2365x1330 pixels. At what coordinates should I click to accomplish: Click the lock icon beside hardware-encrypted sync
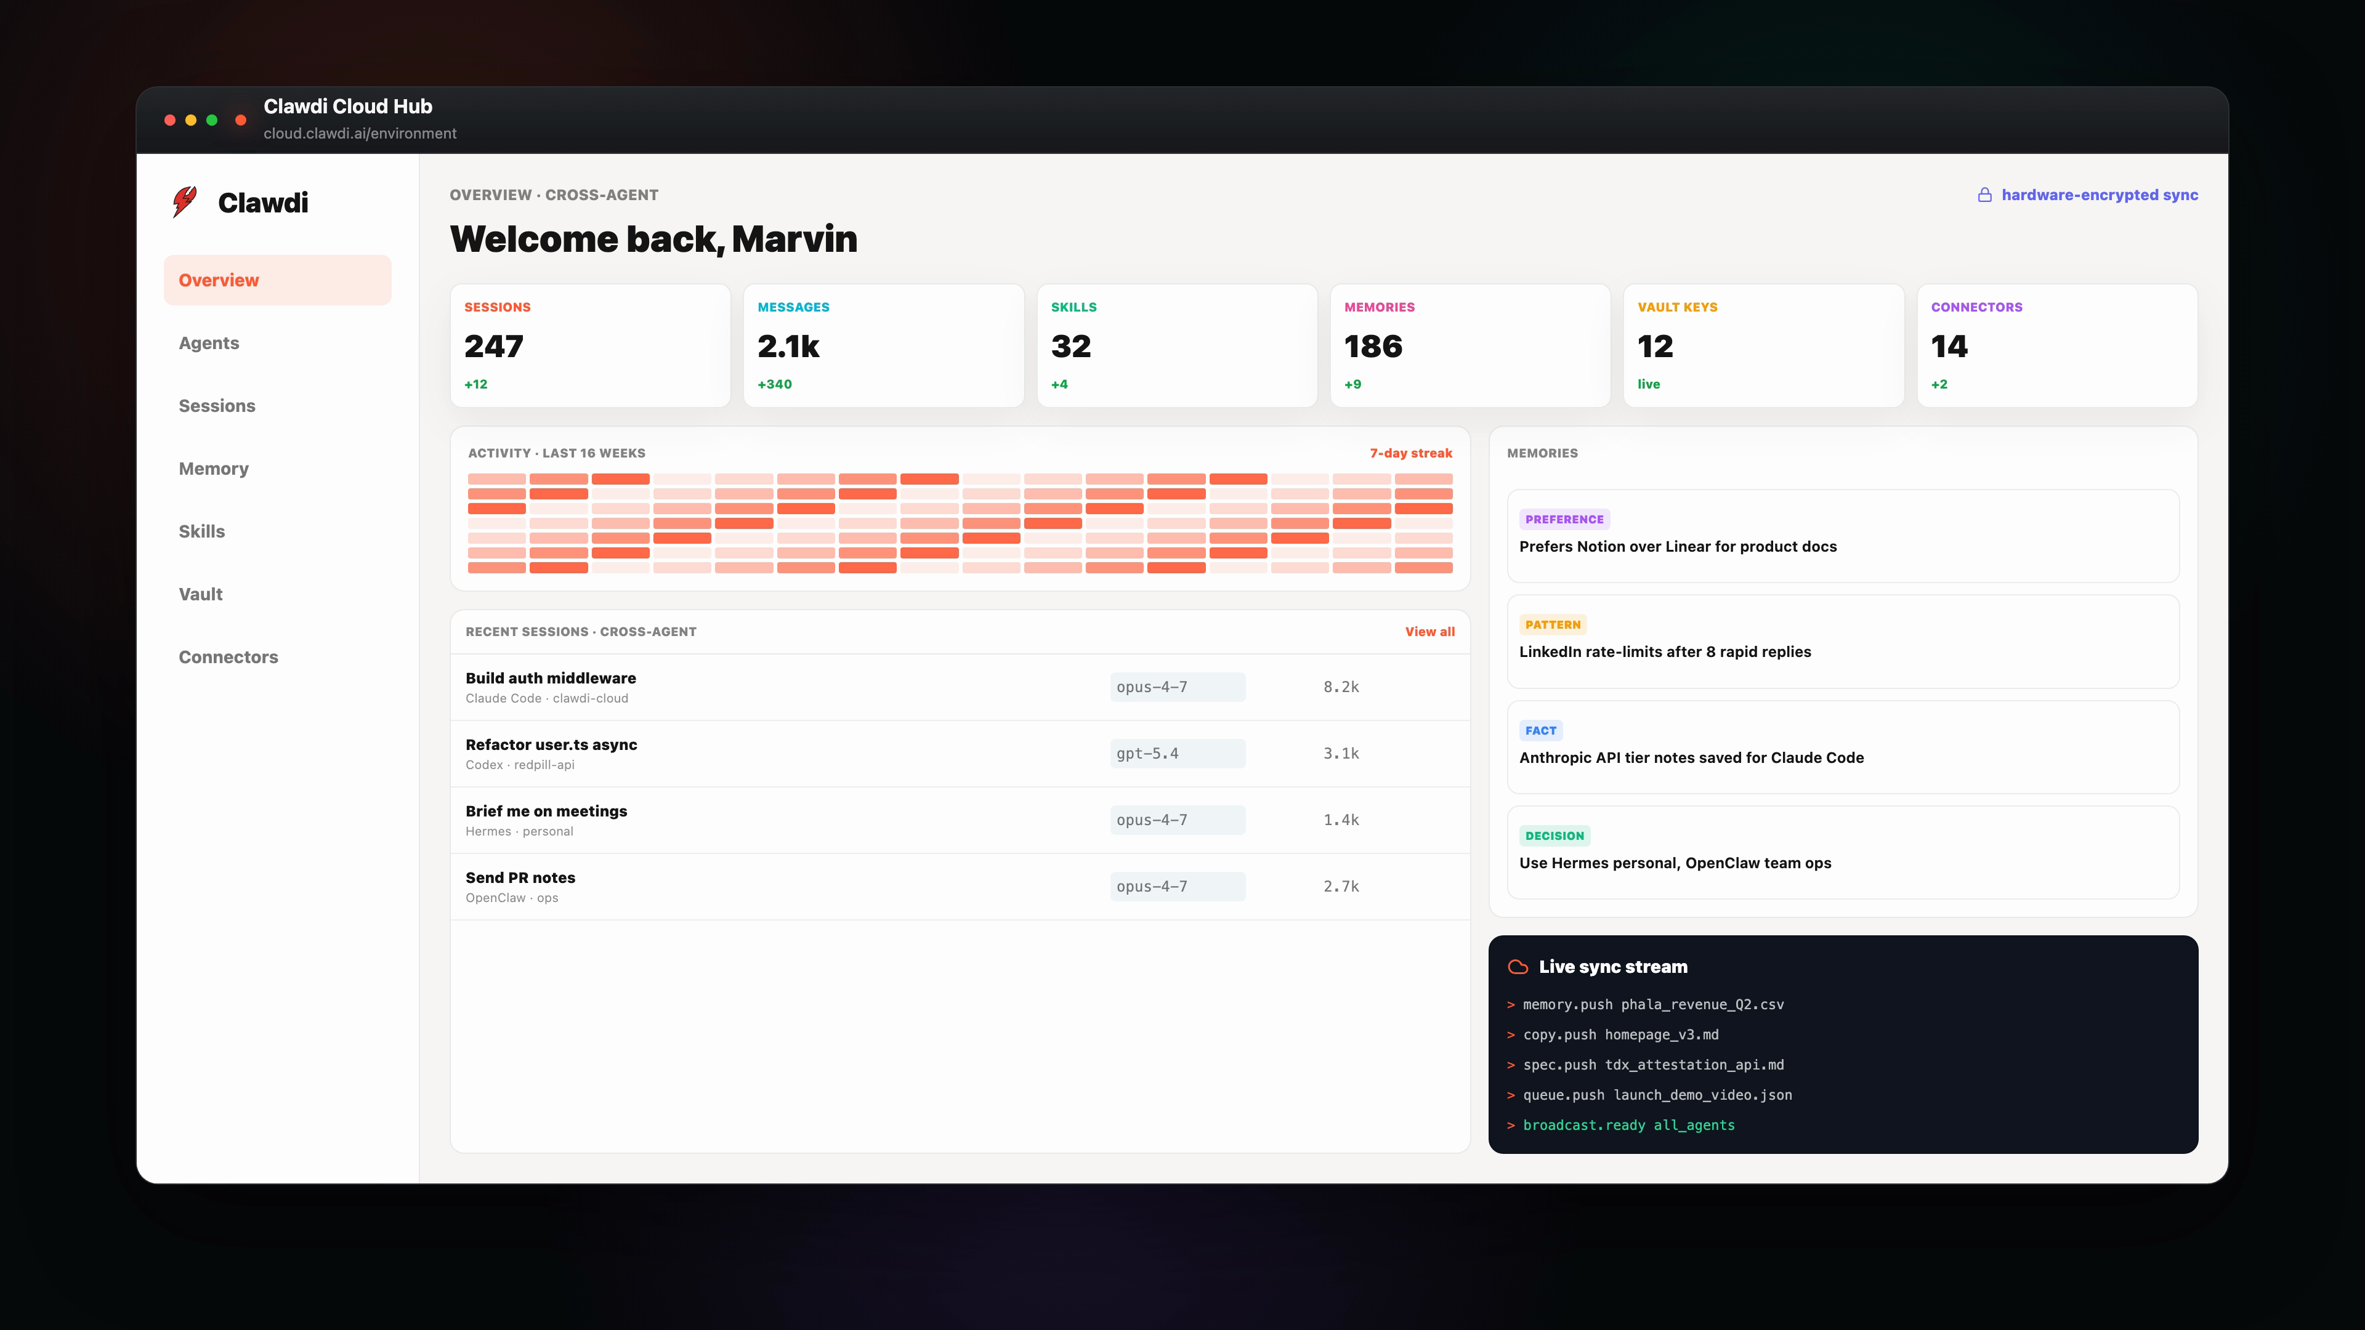click(1984, 195)
